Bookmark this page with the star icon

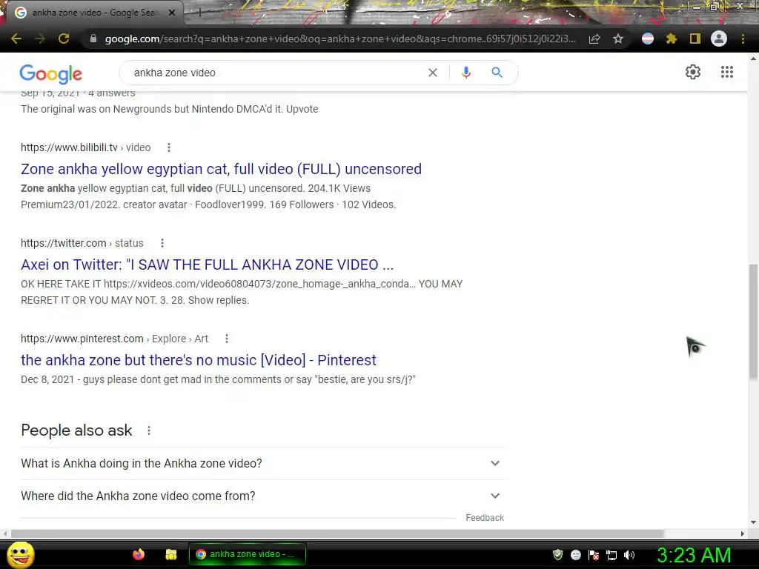point(618,39)
